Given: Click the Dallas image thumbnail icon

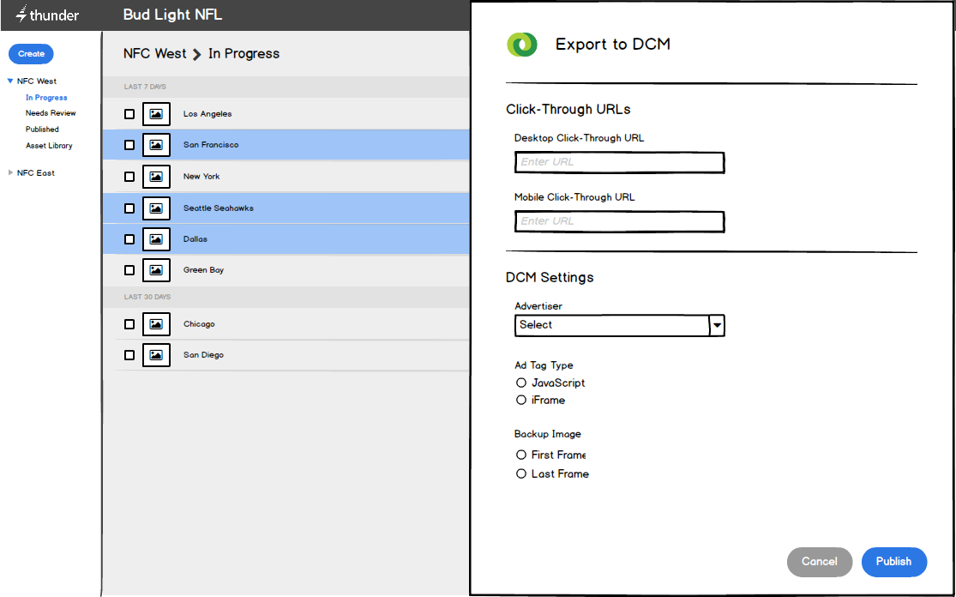Looking at the screenshot, I should point(156,239).
